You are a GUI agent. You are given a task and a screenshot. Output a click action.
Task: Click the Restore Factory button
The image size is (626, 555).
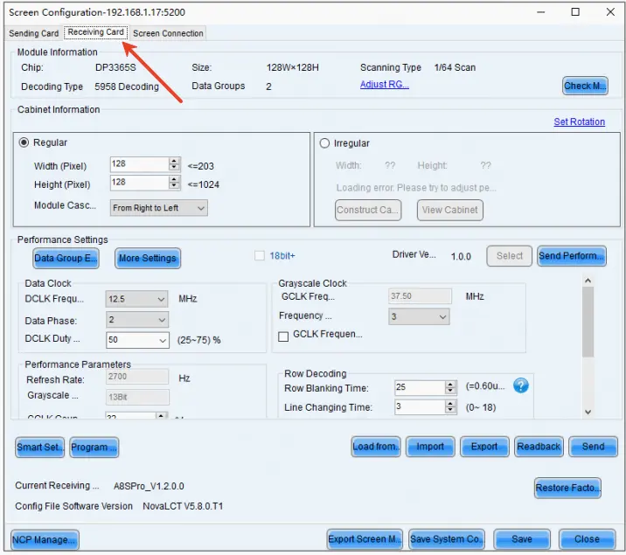click(568, 488)
